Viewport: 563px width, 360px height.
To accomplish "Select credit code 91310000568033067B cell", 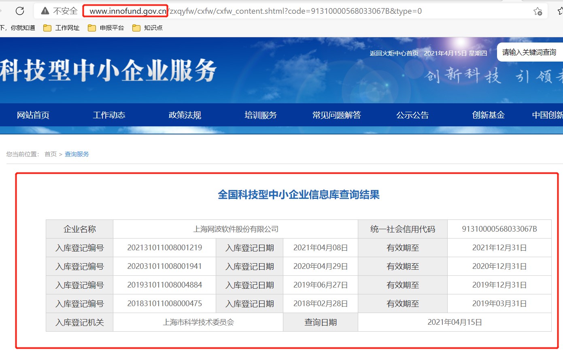I will click(x=499, y=229).
